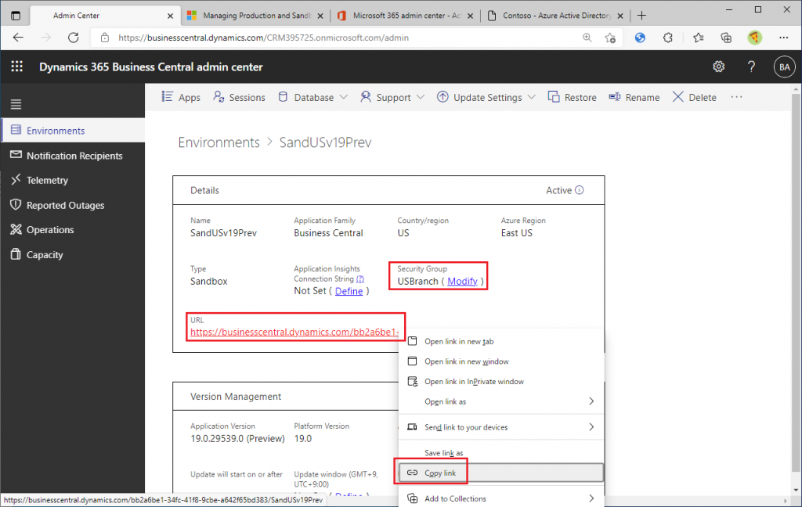Click the browser address bar URL

(263, 38)
